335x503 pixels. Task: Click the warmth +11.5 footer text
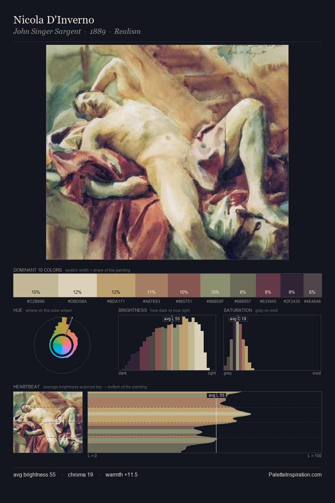(x=122, y=474)
